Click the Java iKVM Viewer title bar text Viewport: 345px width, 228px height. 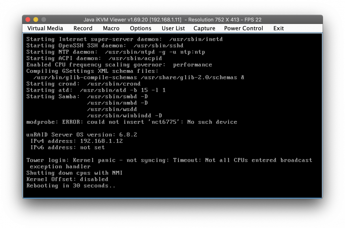tap(172, 20)
